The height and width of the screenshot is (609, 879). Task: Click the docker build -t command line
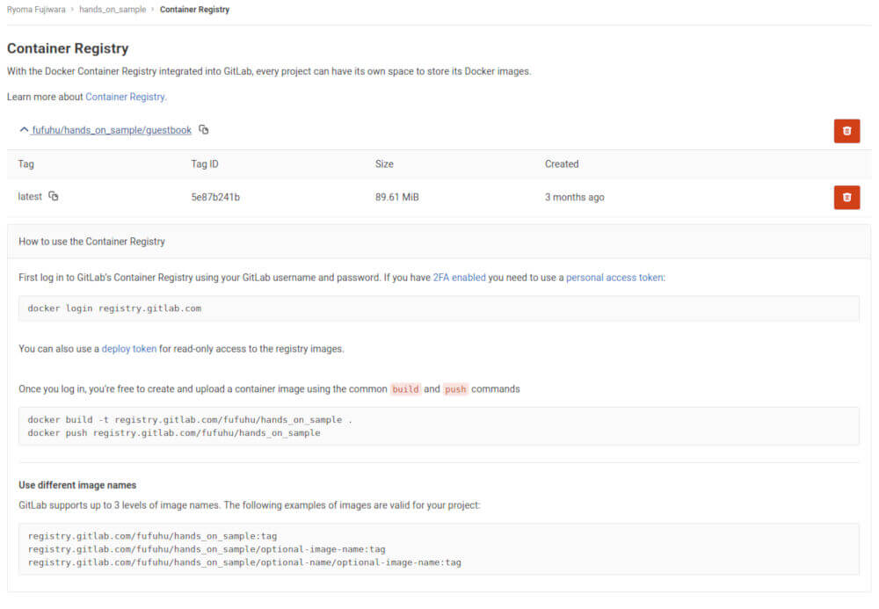tap(190, 420)
